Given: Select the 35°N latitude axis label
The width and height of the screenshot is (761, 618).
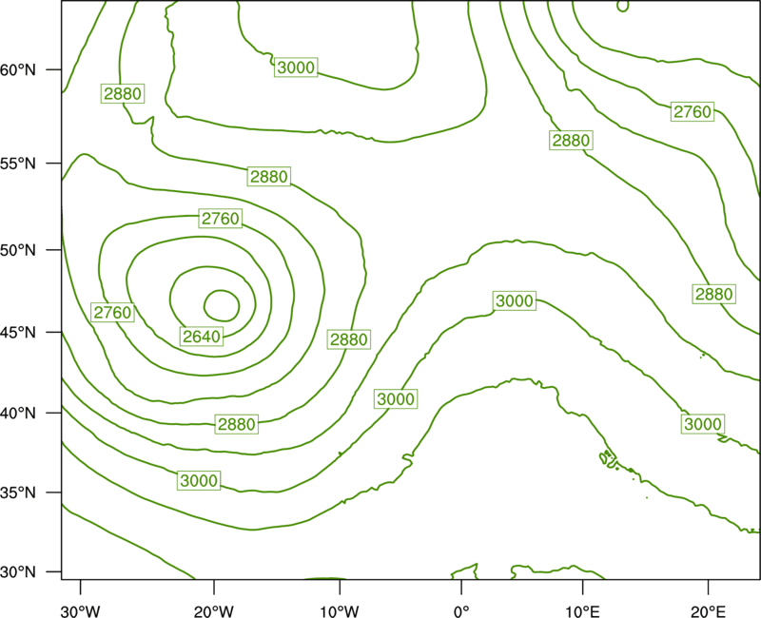Looking at the screenshot, I should pyautogui.click(x=18, y=492).
